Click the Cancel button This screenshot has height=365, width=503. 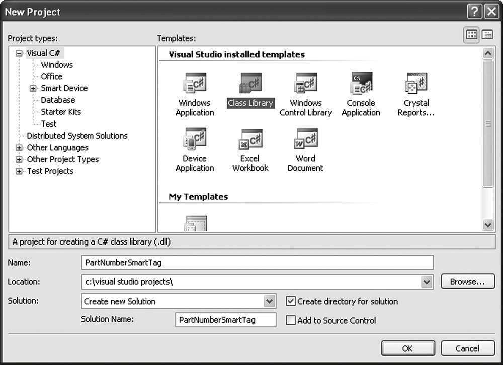(468, 348)
